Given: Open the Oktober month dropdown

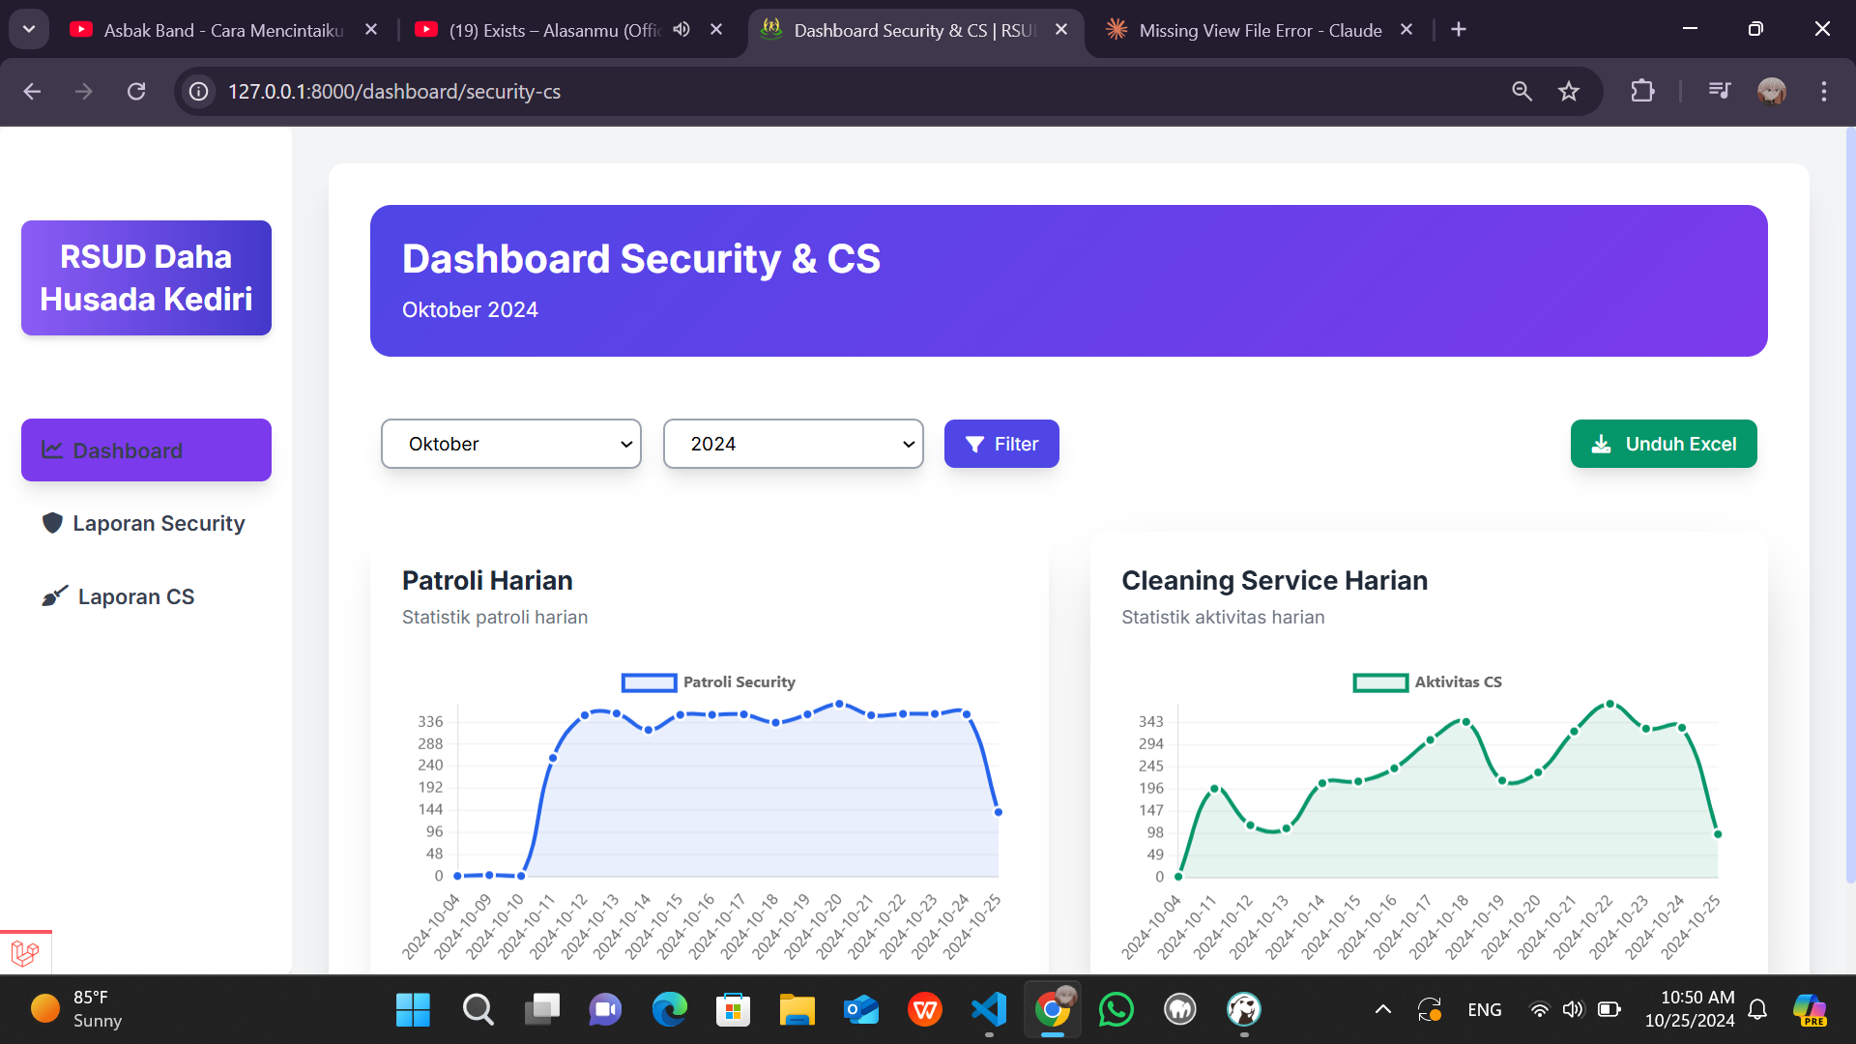Looking at the screenshot, I should tap(511, 444).
